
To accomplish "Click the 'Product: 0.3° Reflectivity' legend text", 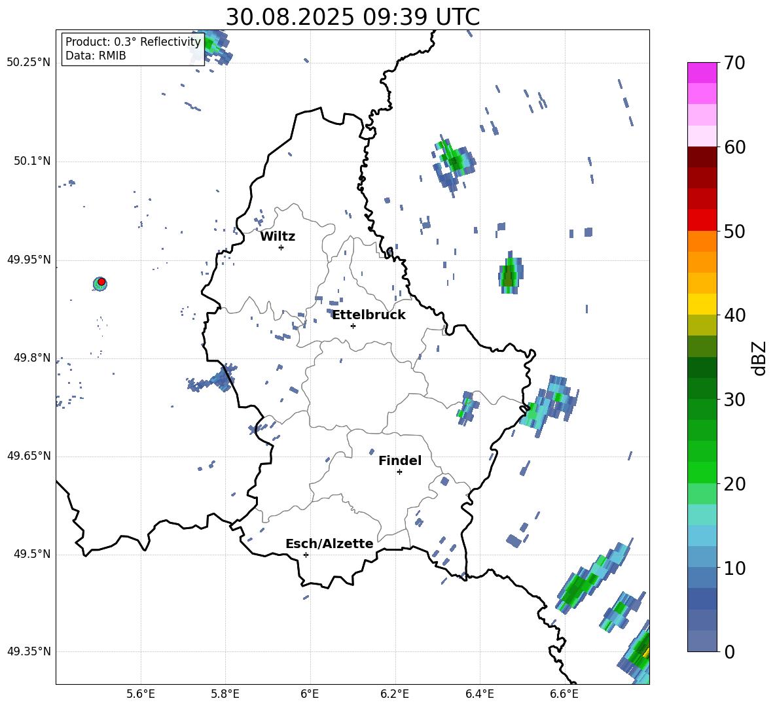I will [x=133, y=41].
